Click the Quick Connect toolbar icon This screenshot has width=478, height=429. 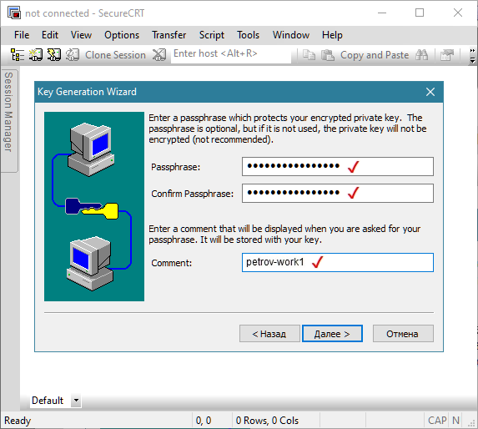tap(36, 55)
